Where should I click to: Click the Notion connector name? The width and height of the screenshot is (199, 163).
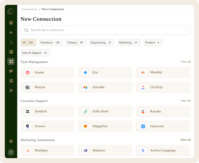[40, 87]
